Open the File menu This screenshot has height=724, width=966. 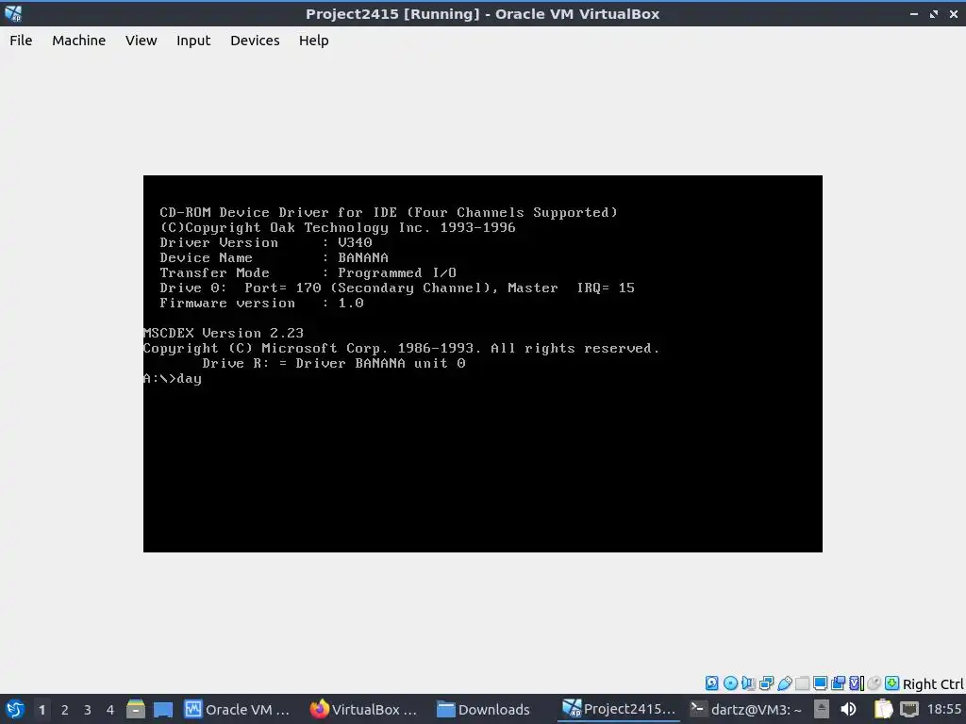click(21, 41)
